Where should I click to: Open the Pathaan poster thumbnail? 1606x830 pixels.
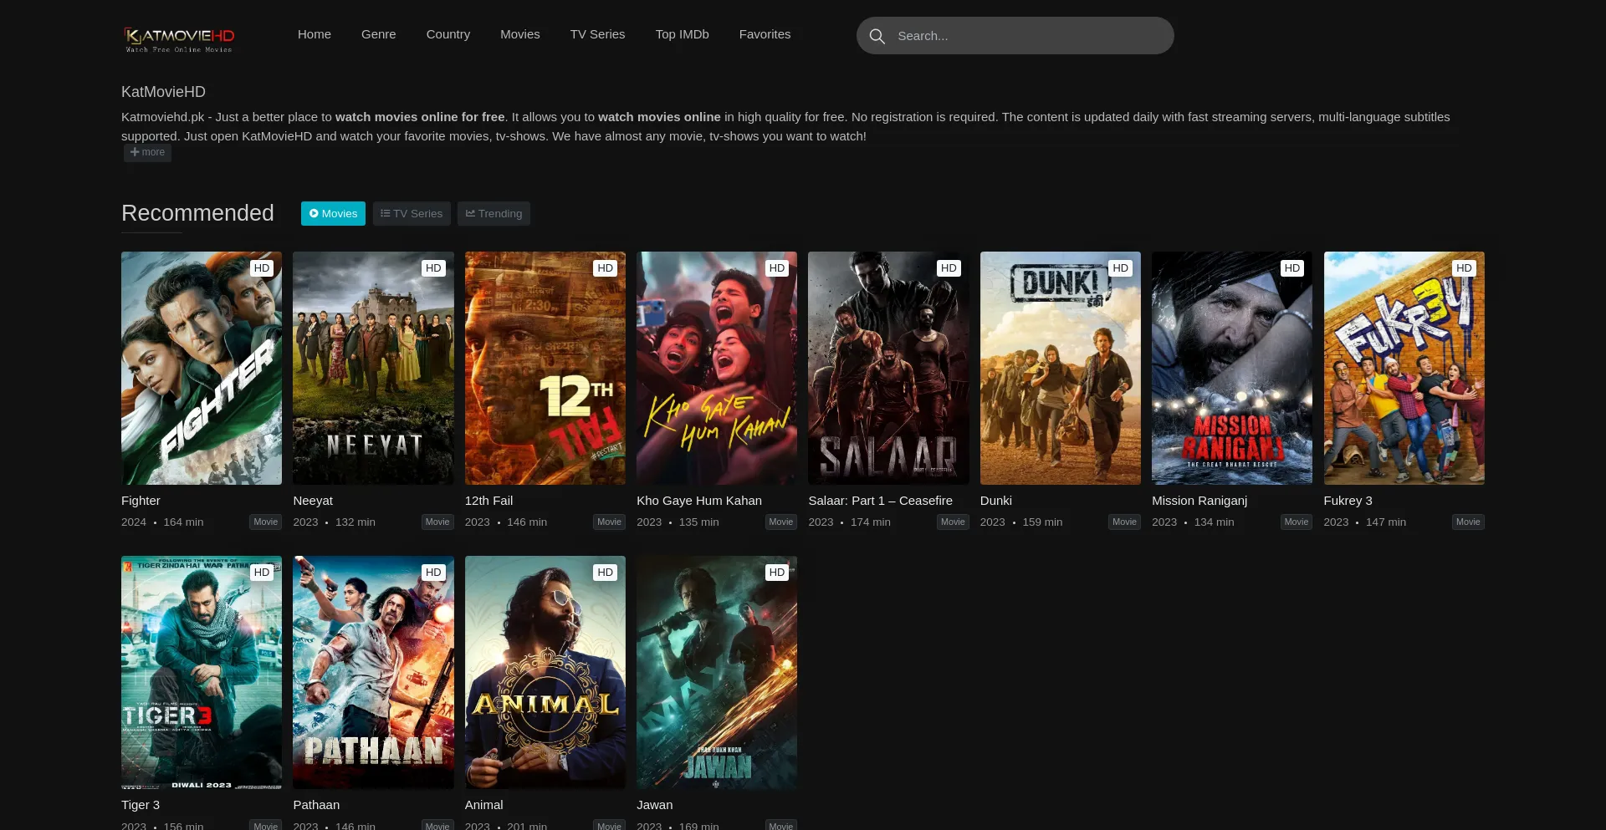tap(373, 672)
